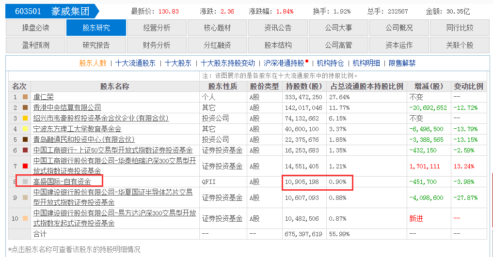Screen dimensions: 493x257
Task: Click the 持股数(股) column header
Action: click(x=304, y=87)
